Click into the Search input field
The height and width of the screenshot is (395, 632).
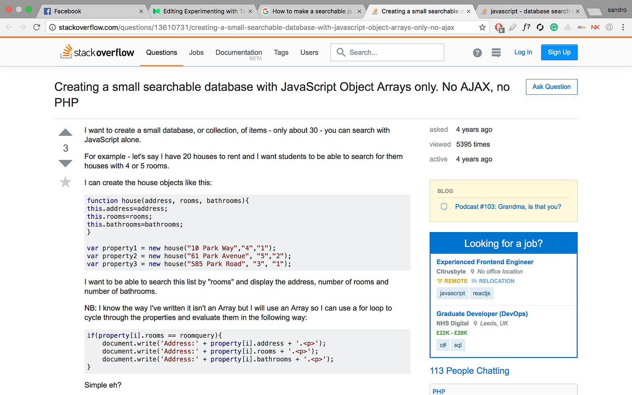click(x=387, y=52)
